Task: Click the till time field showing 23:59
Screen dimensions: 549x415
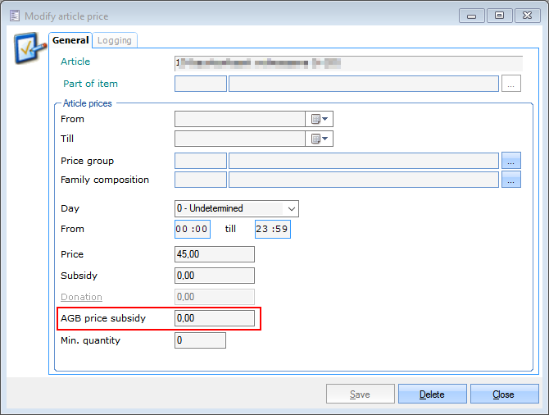Action: [x=272, y=230]
